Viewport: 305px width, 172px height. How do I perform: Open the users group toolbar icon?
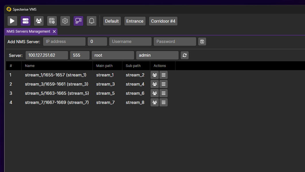(39, 21)
